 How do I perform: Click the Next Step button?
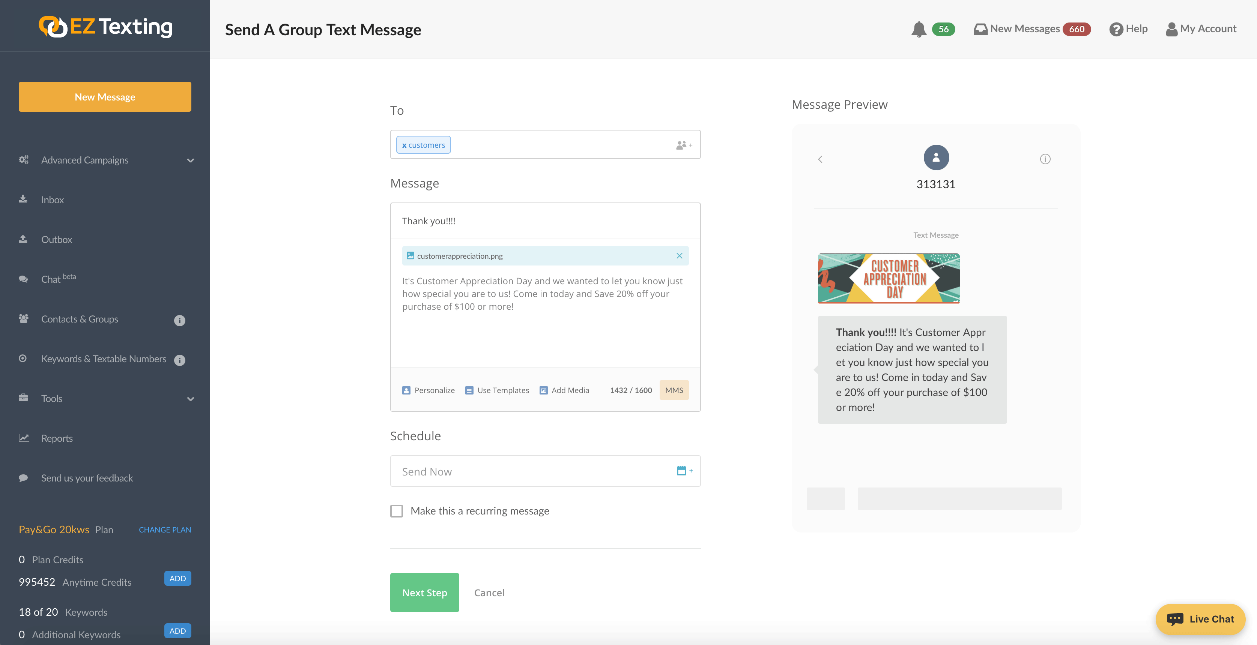[x=424, y=592]
